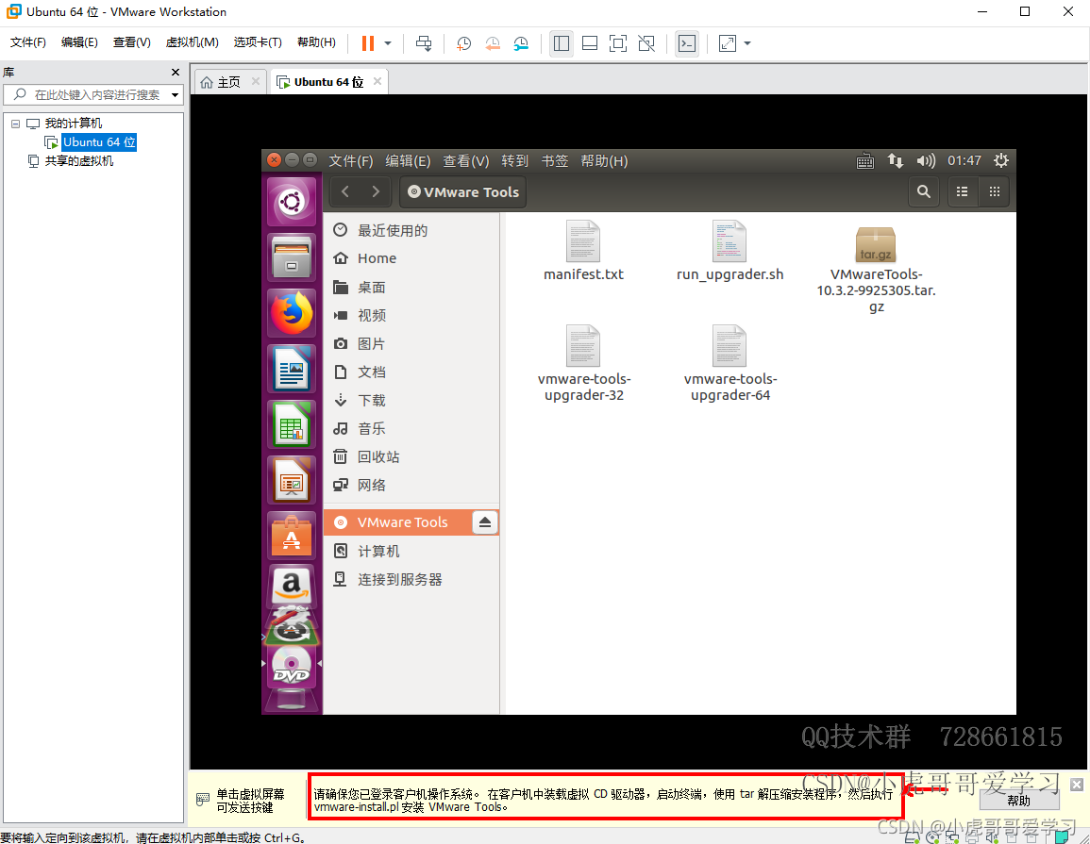Screen dimensions: 1090x844
Task: Launch LibreOffice Impress from the dock
Action: (292, 479)
